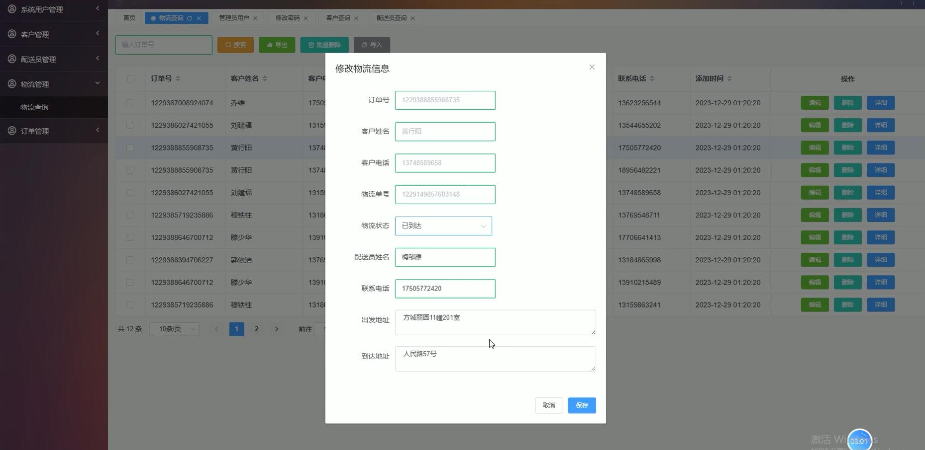This screenshot has width=925, height=450.
Task: Click the magnifier icon on 搜索 button
Action: 228,45
